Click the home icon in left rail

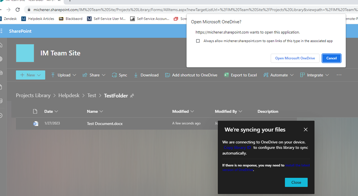point(1,45)
